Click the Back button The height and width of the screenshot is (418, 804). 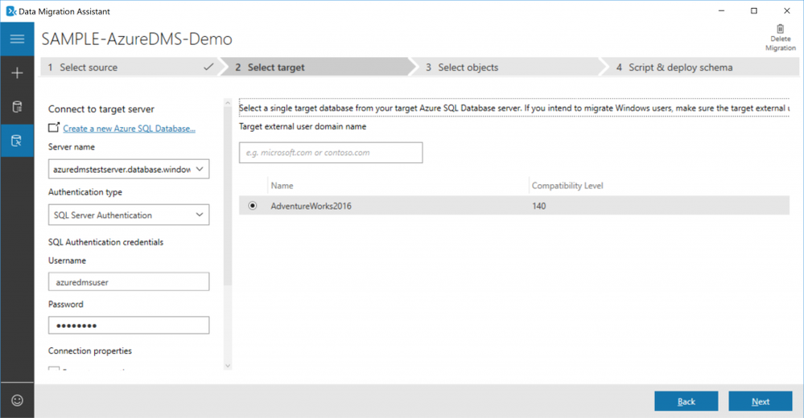tap(686, 401)
